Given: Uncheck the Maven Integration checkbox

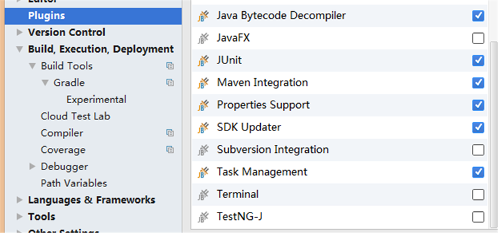Looking at the screenshot, I should click(x=478, y=83).
